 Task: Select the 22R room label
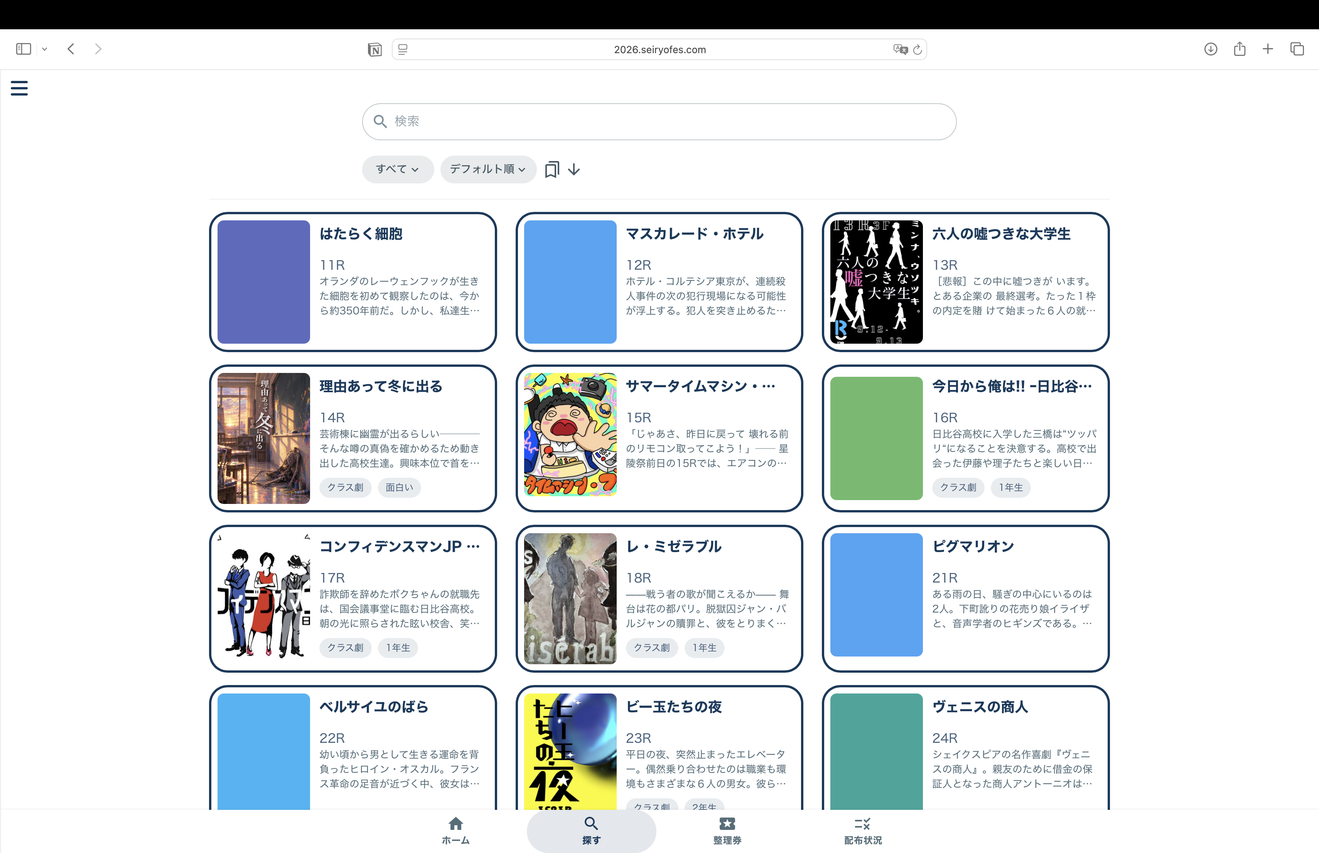(x=332, y=738)
